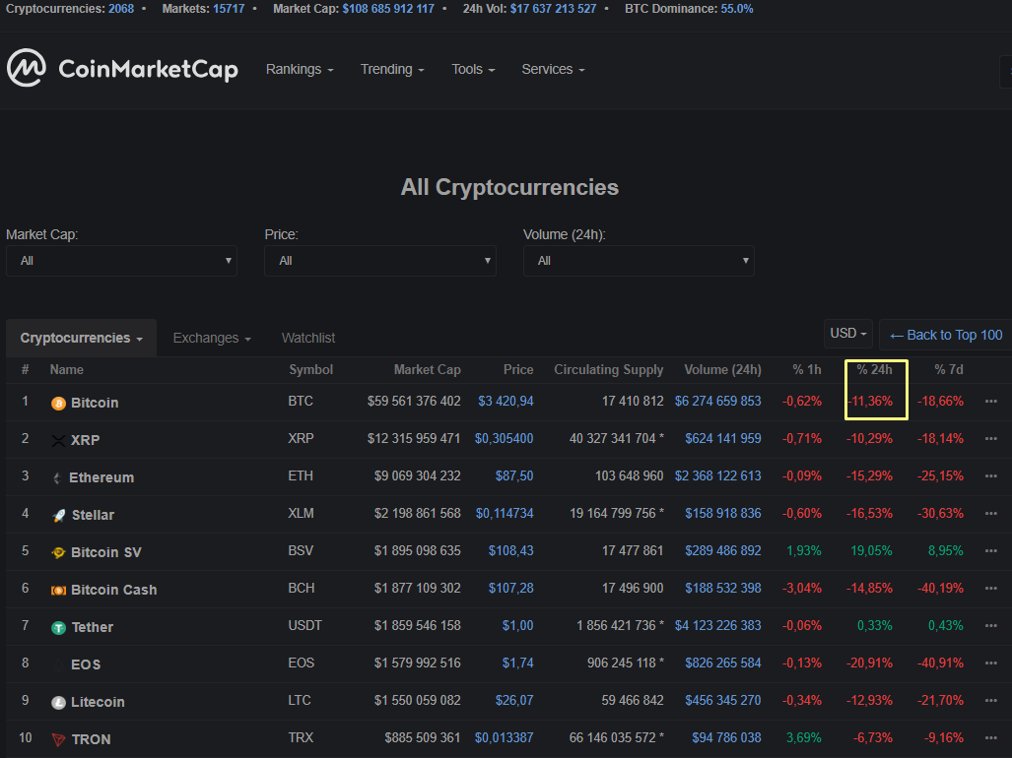The width and height of the screenshot is (1012, 758).
Task: Open the Bitcoin Cash name link
Action: click(113, 590)
